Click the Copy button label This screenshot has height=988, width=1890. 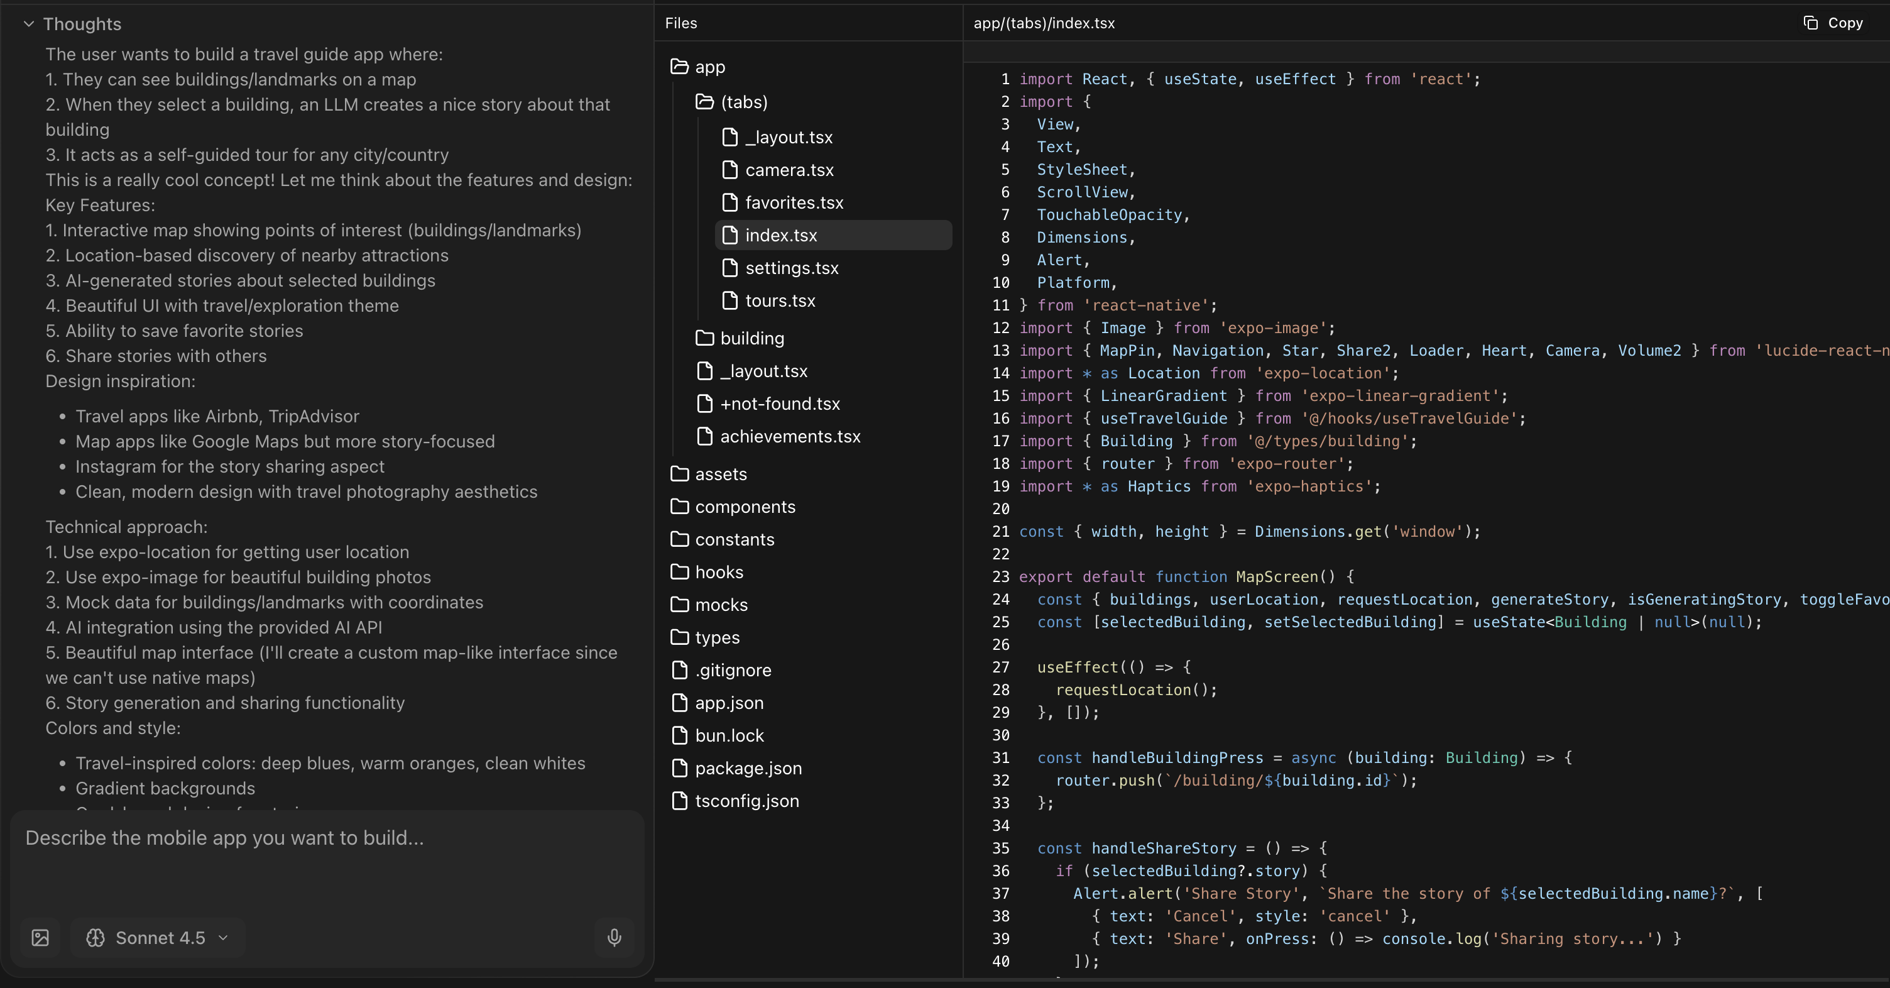click(1845, 23)
